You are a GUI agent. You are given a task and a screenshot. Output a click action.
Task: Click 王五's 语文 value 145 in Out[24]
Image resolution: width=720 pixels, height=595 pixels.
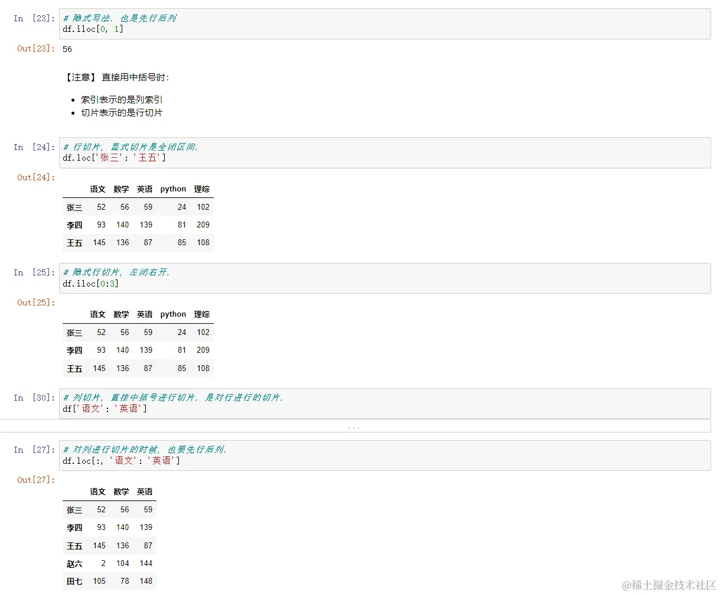point(99,243)
